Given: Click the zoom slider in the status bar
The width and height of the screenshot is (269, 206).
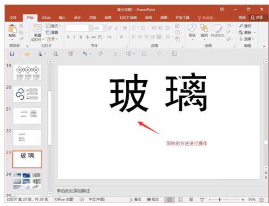Looking at the screenshot, I should pos(220,200).
